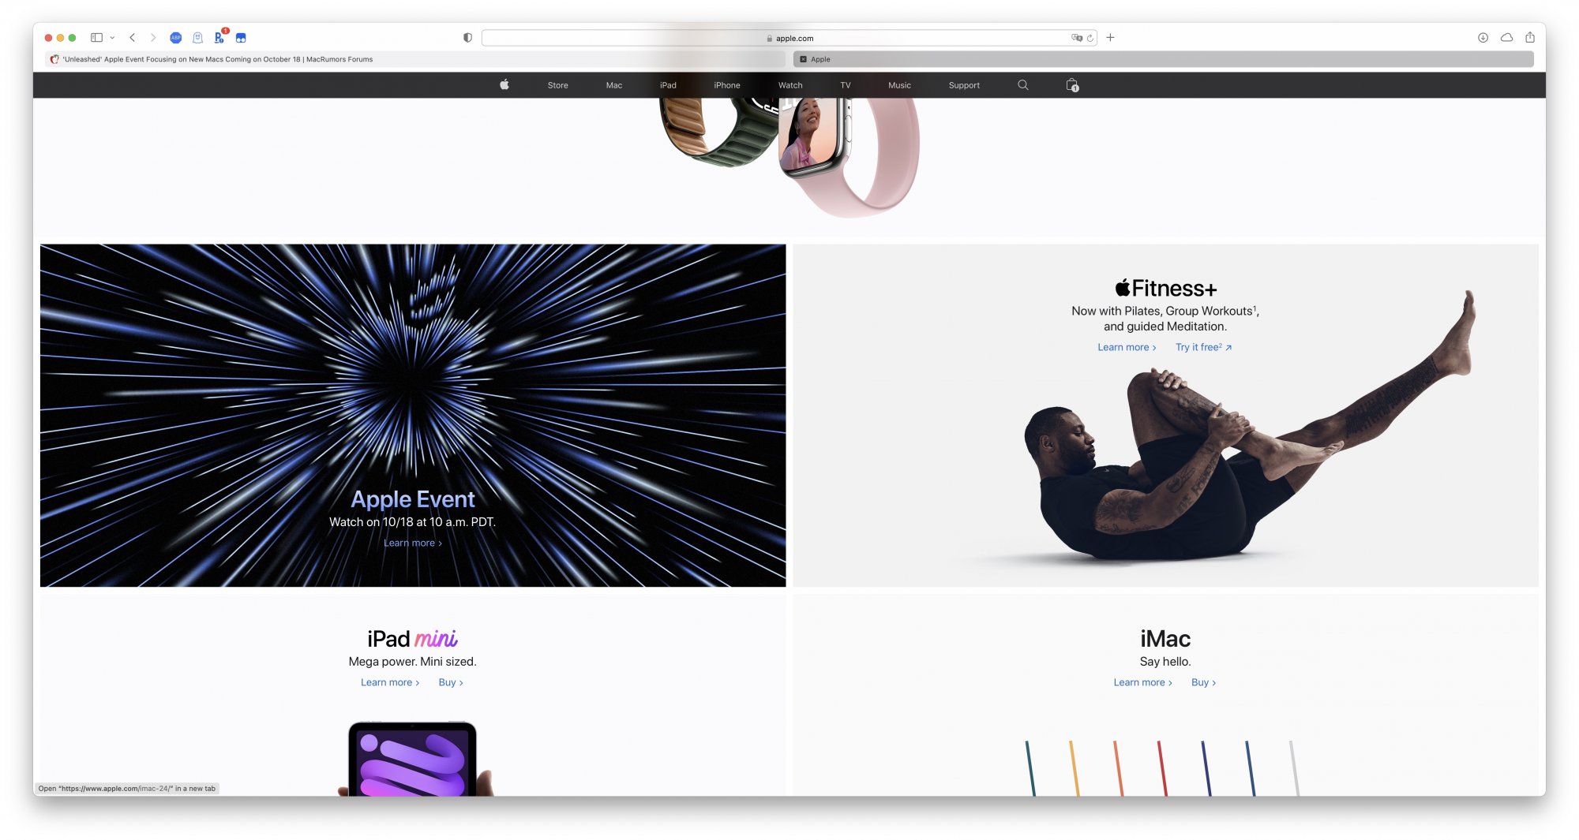The width and height of the screenshot is (1579, 840).
Task: Open the Share icon in Safari toolbar
Action: [1530, 37]
